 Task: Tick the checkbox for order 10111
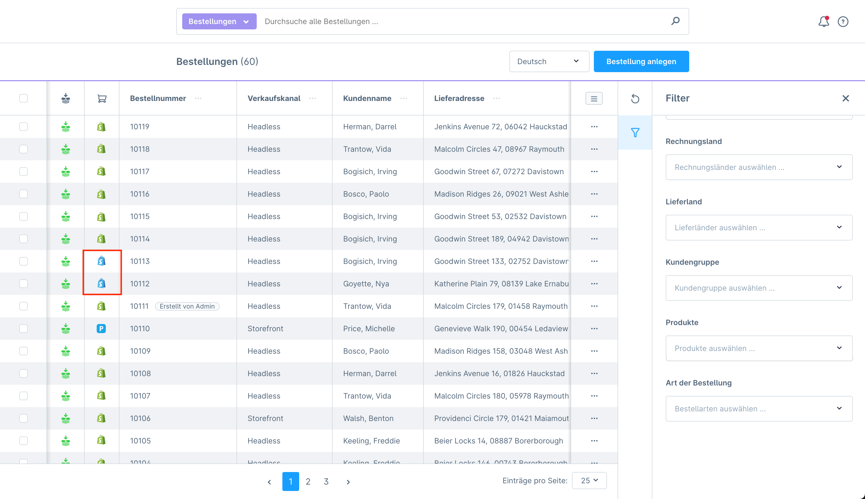point(23,306)
